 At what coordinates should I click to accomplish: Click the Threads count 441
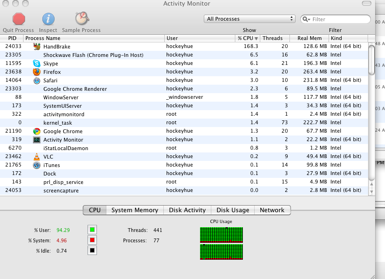[x=158, y=230]
